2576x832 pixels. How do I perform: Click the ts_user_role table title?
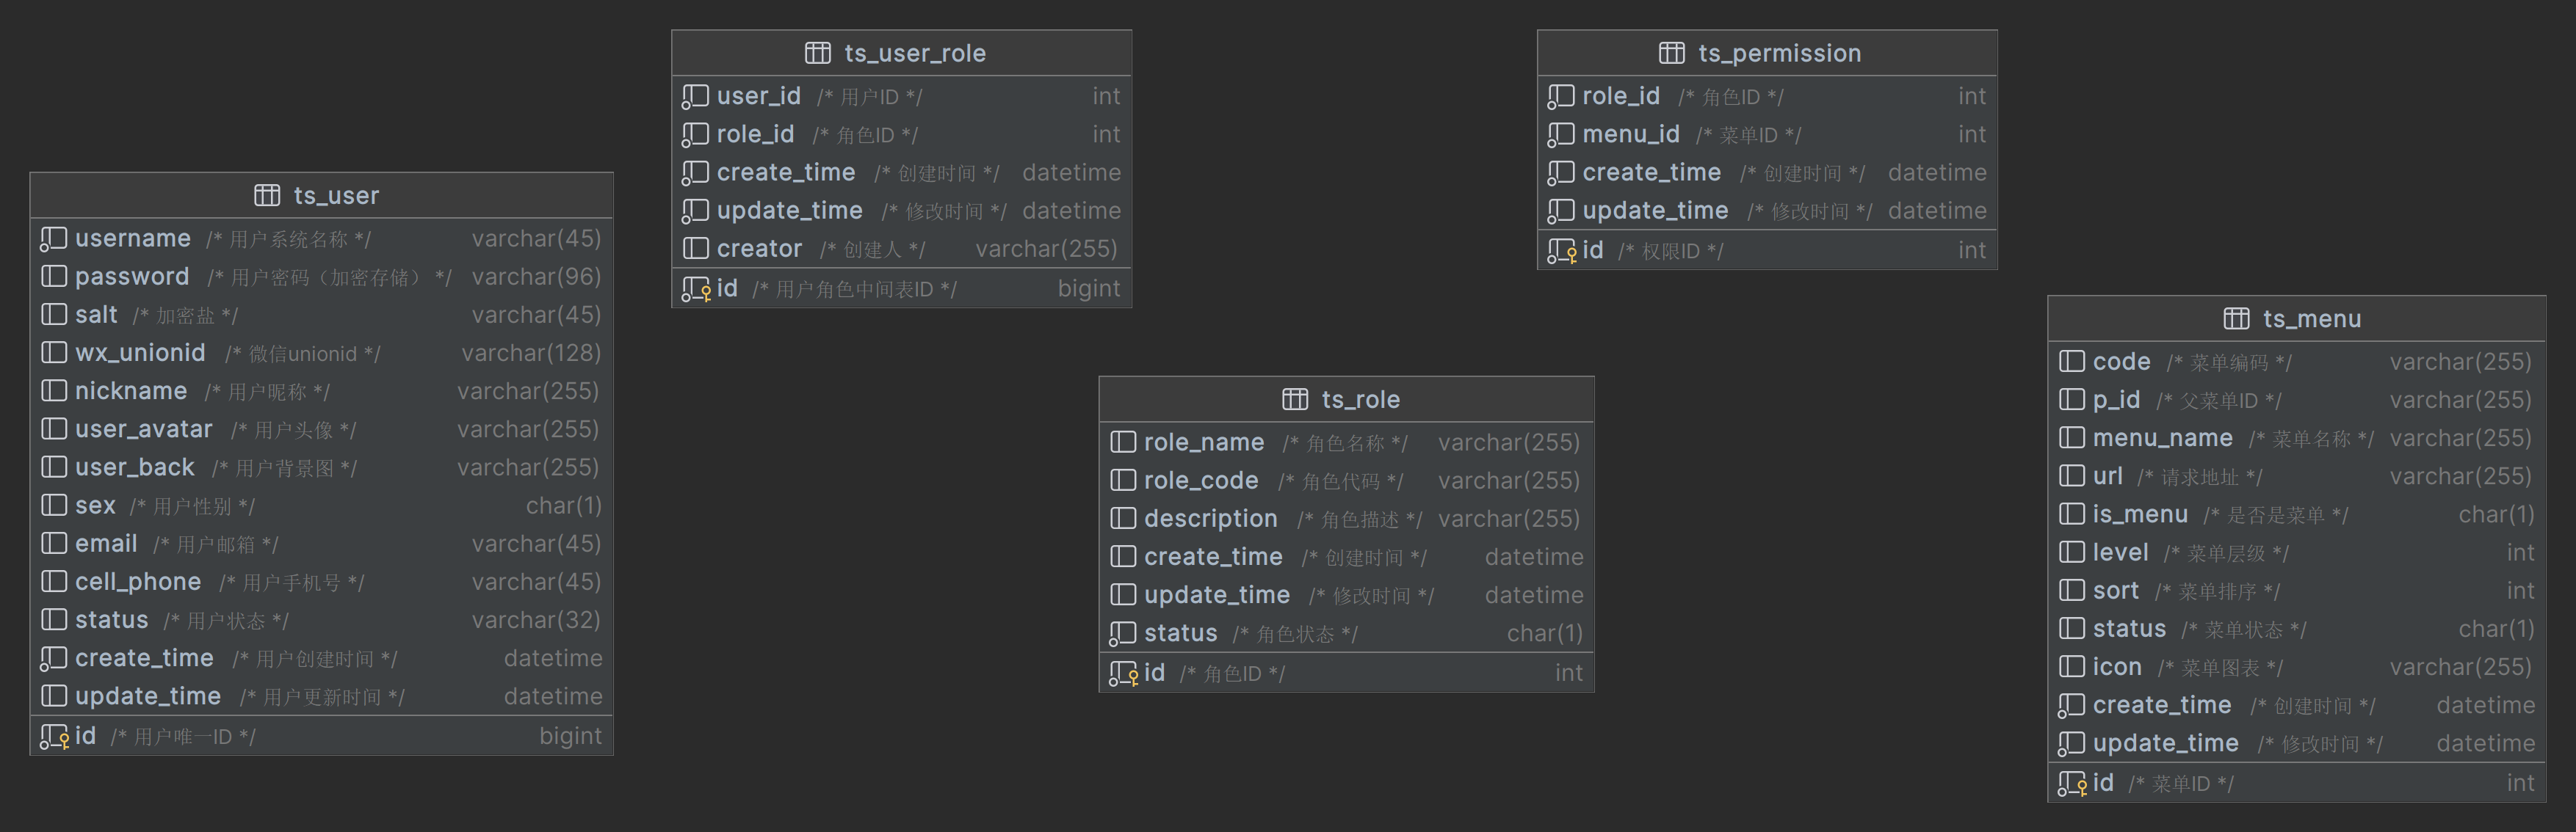coord(914,53)
